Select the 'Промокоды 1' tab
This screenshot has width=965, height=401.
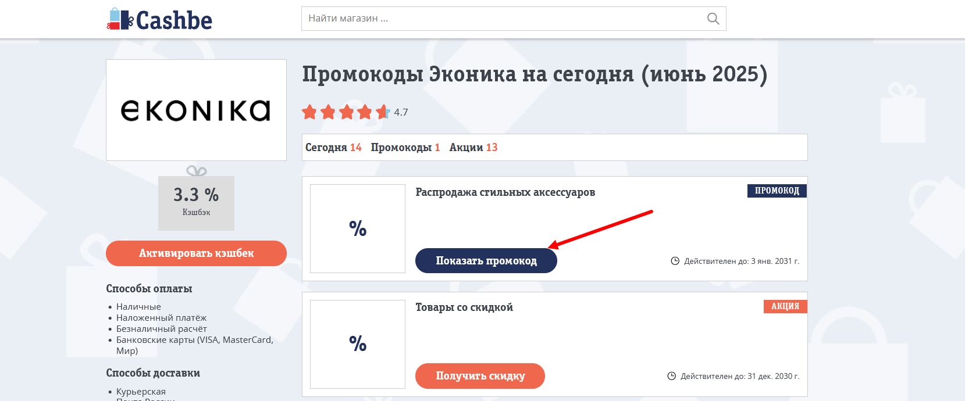405,148
